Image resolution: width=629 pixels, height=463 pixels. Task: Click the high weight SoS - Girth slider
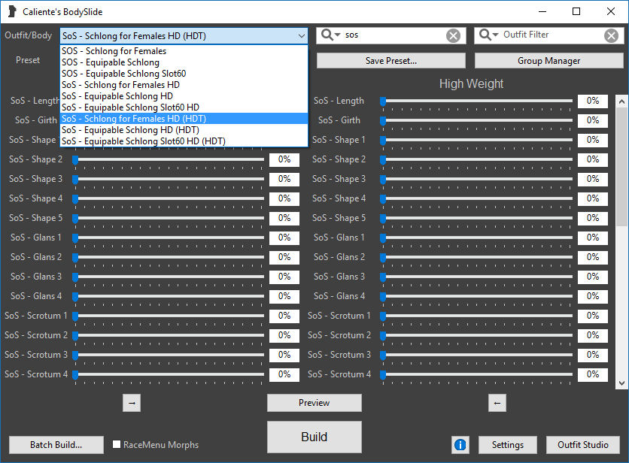pyautogui.click(x=476, y=120)
